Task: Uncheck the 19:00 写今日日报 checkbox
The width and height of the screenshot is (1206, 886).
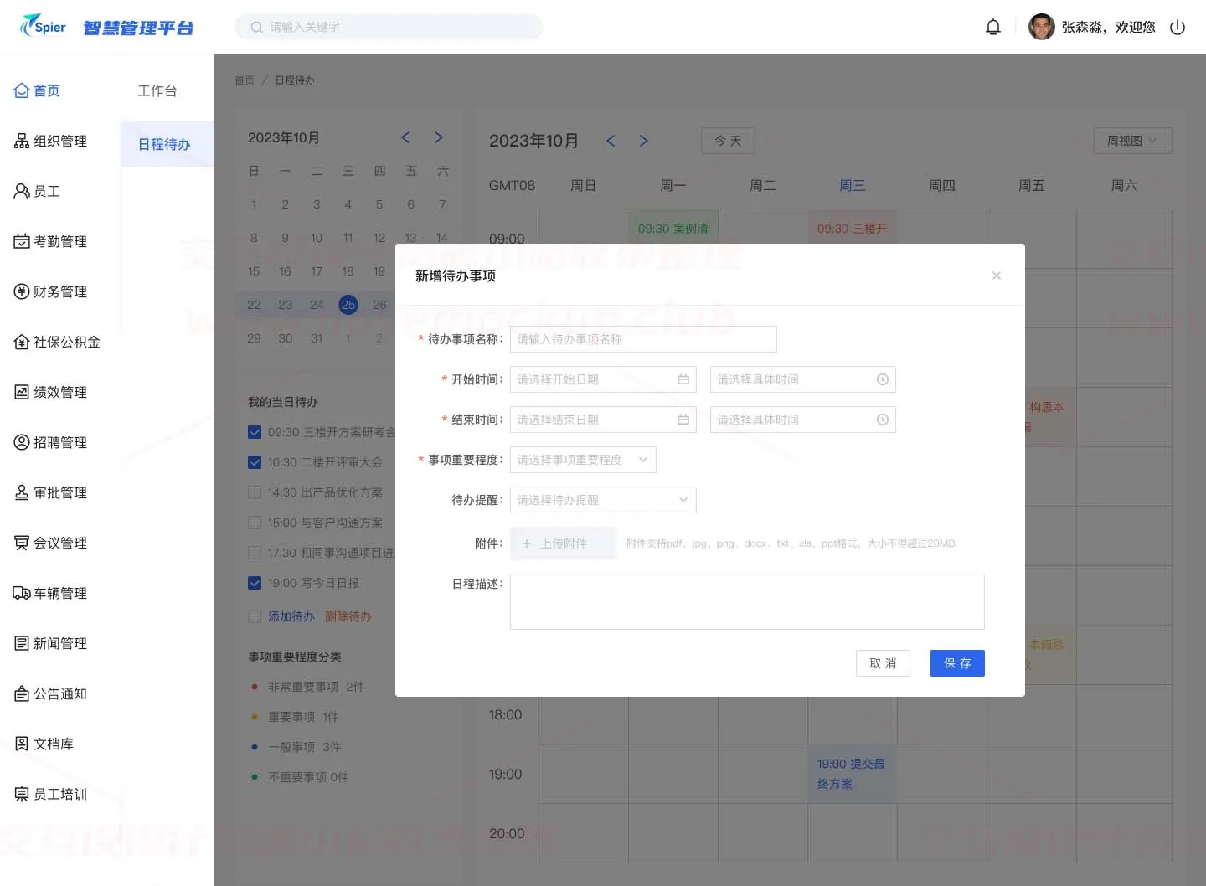Action: (255, 583)
